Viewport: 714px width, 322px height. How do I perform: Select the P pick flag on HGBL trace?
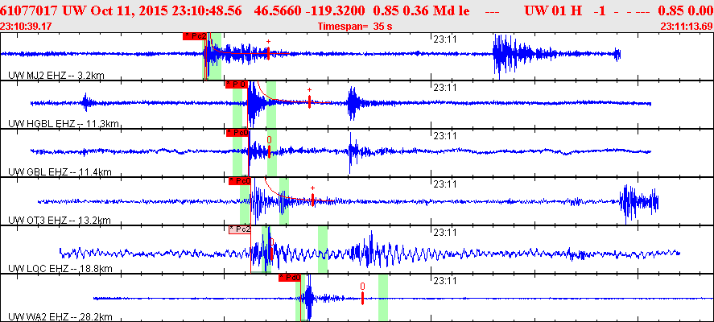(x=236, y=84)
